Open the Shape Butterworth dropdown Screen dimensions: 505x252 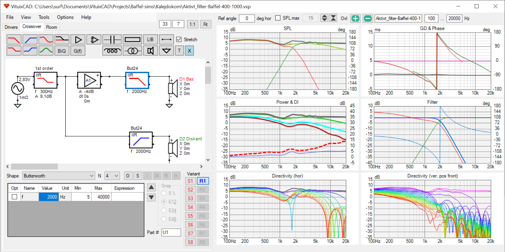(59, 176)
